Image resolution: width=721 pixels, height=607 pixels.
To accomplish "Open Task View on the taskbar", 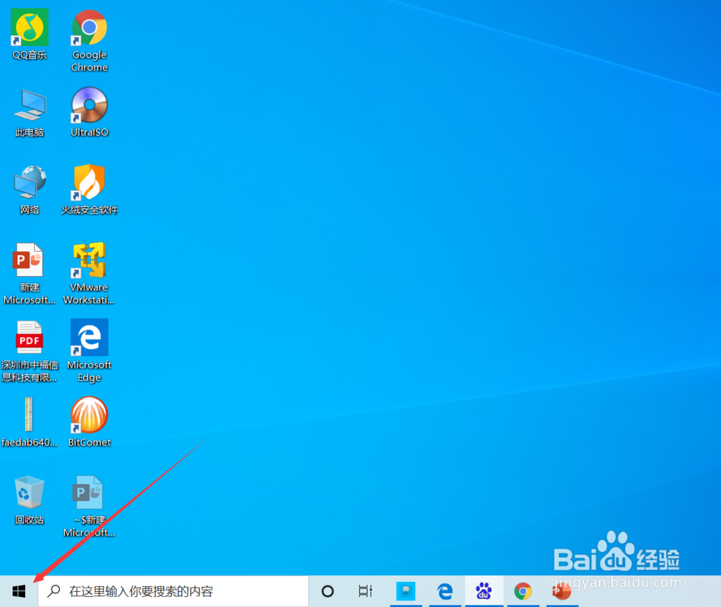I will [x=365, y=591].
